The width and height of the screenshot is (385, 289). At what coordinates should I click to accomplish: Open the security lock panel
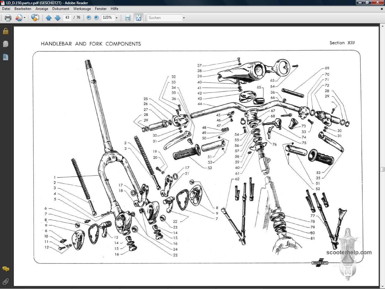coord(5,31)
